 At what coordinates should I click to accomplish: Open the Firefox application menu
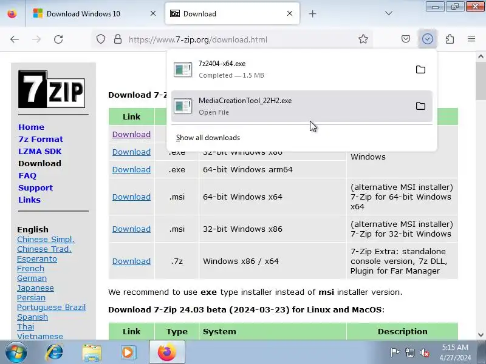[x=471, y=39]
